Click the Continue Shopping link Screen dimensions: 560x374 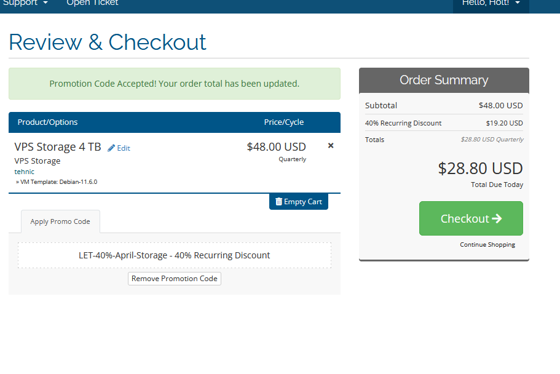click(x=487, y=245)
